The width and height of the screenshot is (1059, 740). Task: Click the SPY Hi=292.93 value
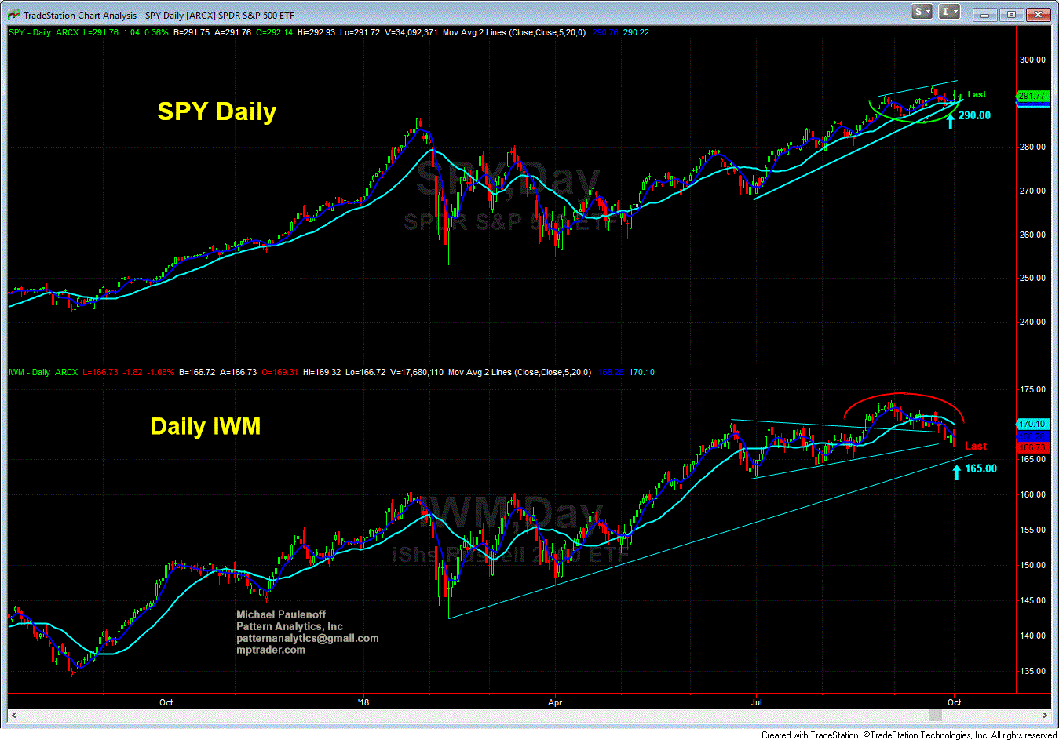click(x=316, y=32)
